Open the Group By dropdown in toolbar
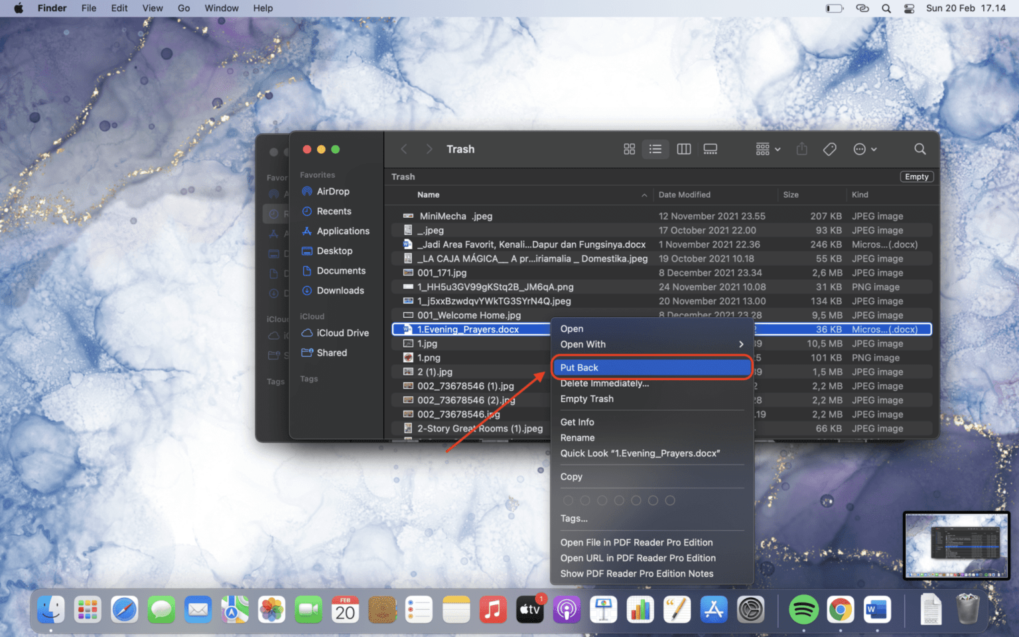Screen dimensions: 1019x637 coord(768,149)
